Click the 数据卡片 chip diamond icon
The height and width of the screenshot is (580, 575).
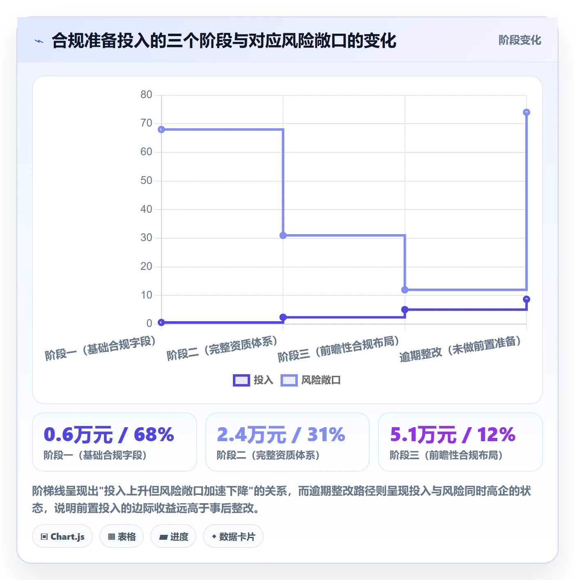(x=214, y=536)
